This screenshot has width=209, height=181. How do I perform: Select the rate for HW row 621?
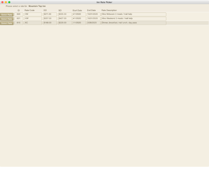click(7, 19)
